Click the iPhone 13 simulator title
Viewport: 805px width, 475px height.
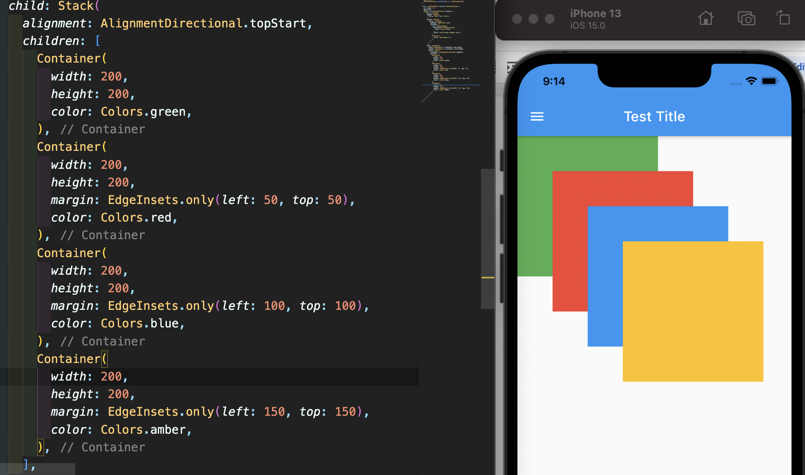595,13
